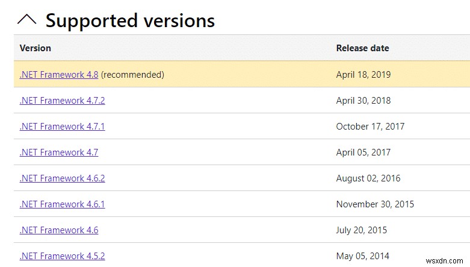The width and height of the screenshot is (470, 267).
Task: Open the .NET Framework 4.7.2 link
Action: tap(62, 101)
